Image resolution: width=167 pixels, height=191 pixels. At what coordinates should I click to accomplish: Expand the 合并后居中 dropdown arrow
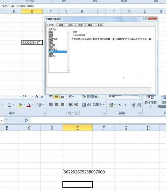104,105
